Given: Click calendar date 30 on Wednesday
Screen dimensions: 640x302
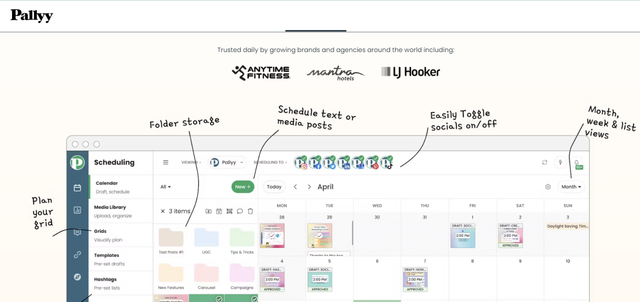Looking at the screenshot, I should [x=377, y=217].
